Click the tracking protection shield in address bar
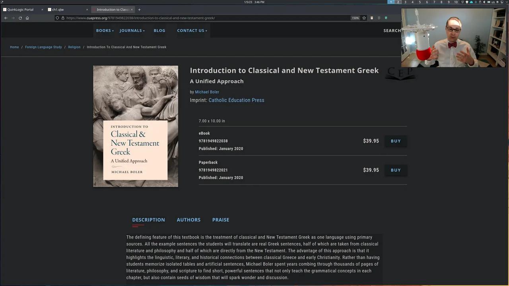 pyautogui.click(x=57, y=18)
